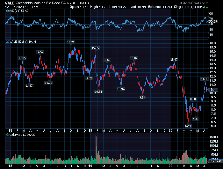
Task: Click the Open 10.57 value
Action: pos(79,7)
